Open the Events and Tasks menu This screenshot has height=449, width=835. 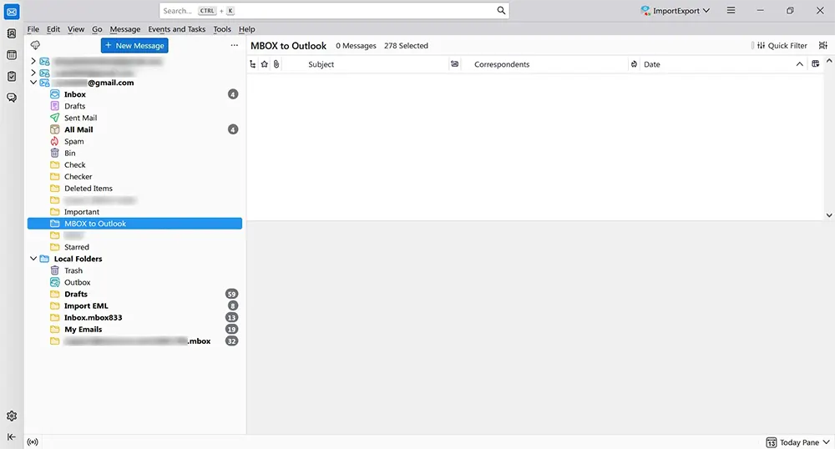(177, 29)
